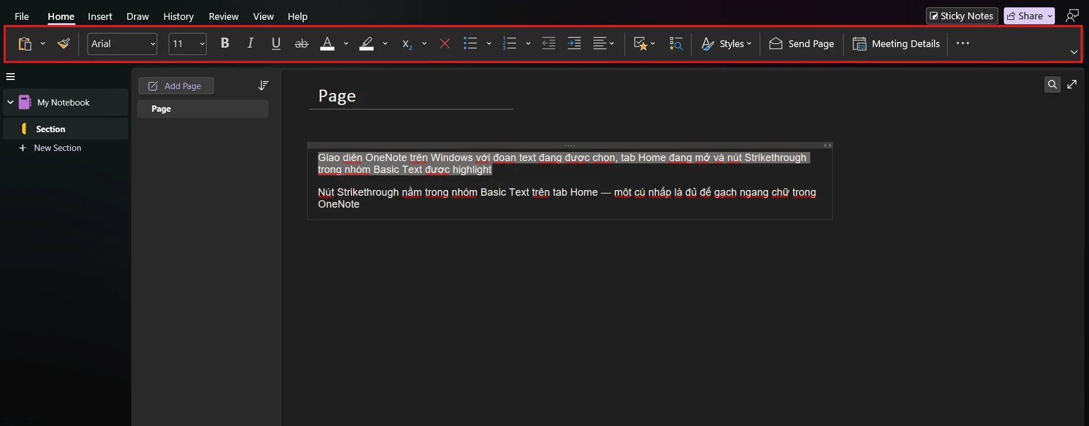
Task: Click the page title field "Page"
Action: pyautogui.click(x=337, y=96)
